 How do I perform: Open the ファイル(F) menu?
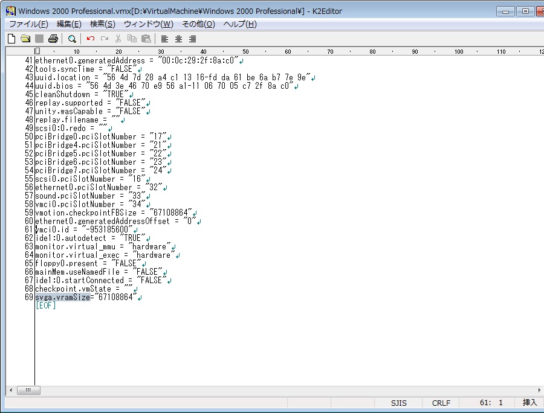(28, 24)
